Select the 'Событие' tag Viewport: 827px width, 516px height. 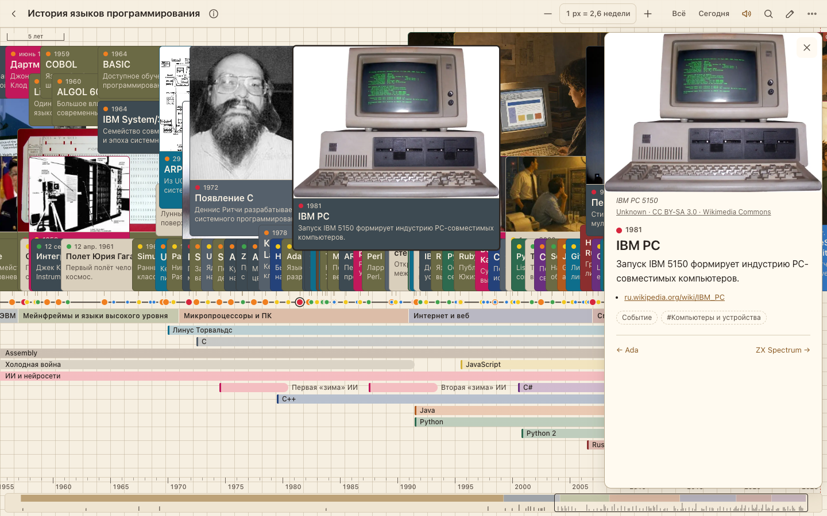click(x=637, y=318)
